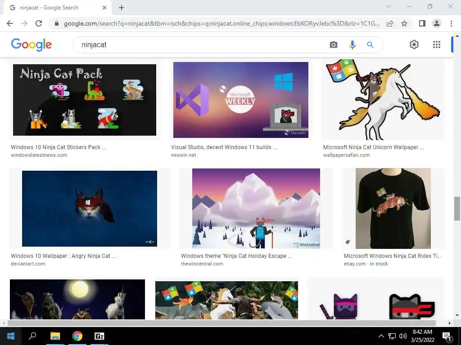
Task: Click the scrollbar down arrow
Action: click(457, 316)
